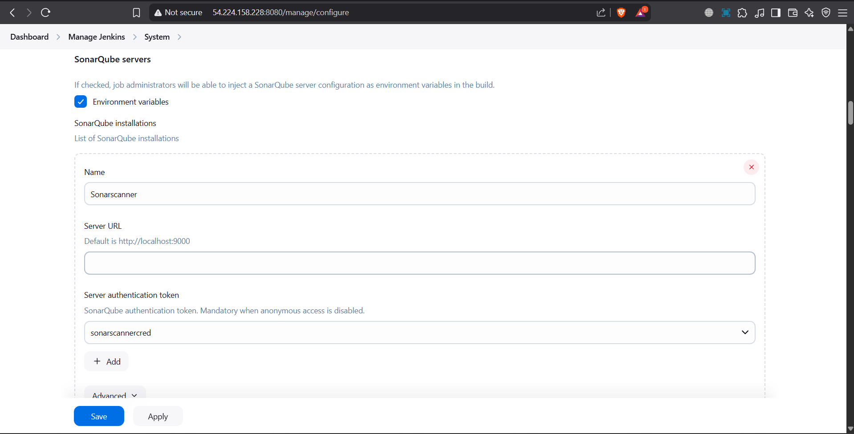Click the 'Server authentication token' label
The image size is (854, 434).
[x=131, y=295]
